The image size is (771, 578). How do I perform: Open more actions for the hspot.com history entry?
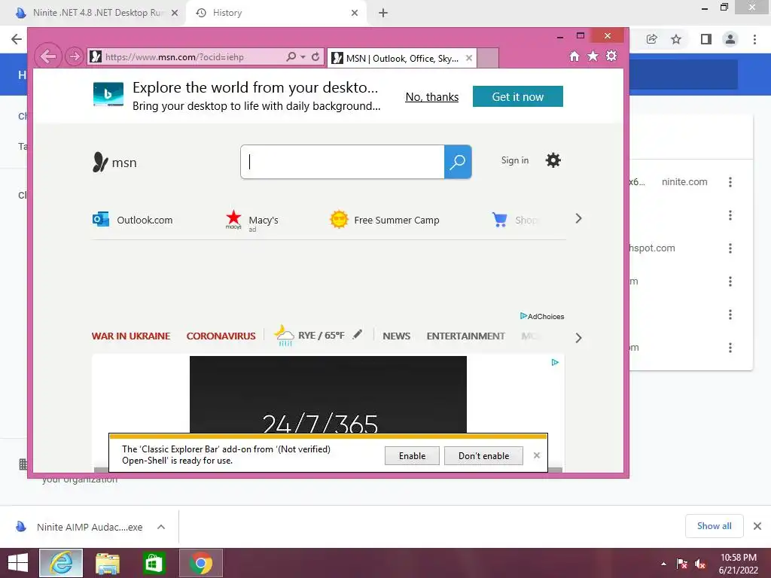coord(730,248)
